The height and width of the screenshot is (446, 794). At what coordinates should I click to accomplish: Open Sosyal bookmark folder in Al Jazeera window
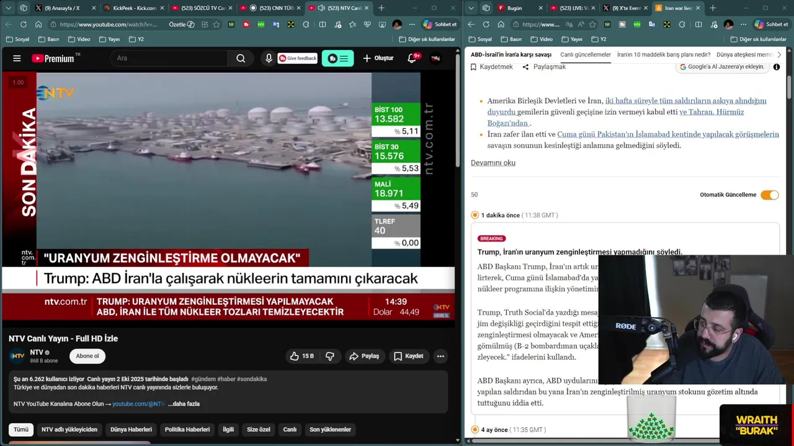480,39
